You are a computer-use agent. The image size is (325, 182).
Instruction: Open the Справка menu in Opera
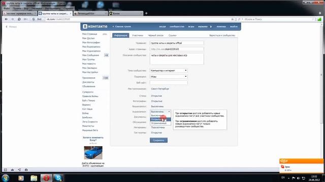coord(69,9)
